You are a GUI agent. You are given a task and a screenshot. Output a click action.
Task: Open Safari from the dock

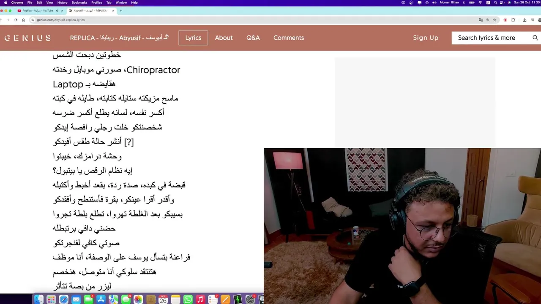click(63, 299)
